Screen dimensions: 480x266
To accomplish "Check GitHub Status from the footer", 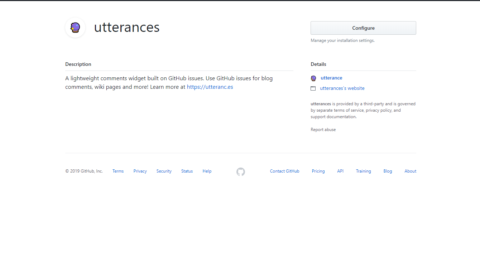I will pyautogui.click(x=187, y=171).
